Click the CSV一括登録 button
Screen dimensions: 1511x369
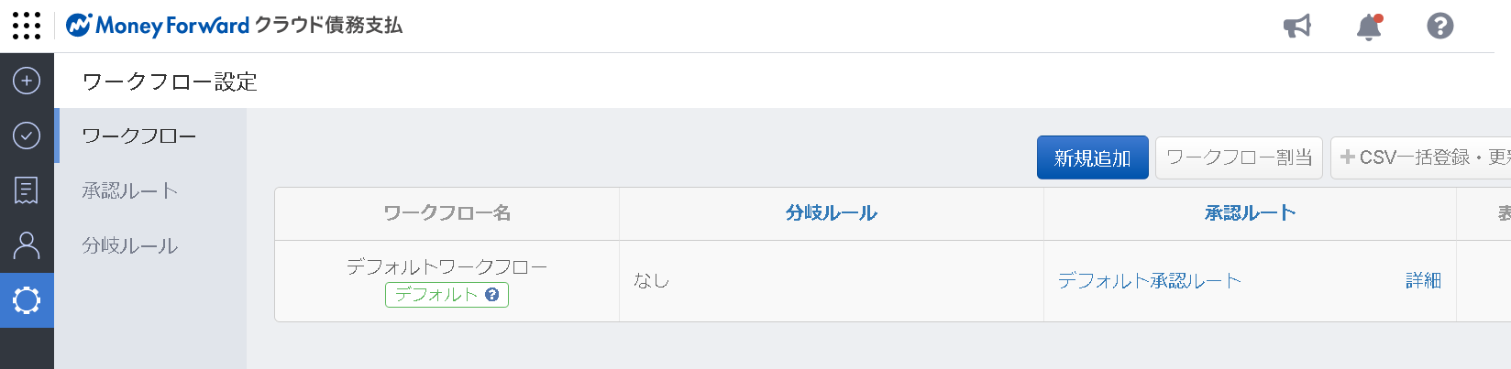click(x=1421, y=157)
